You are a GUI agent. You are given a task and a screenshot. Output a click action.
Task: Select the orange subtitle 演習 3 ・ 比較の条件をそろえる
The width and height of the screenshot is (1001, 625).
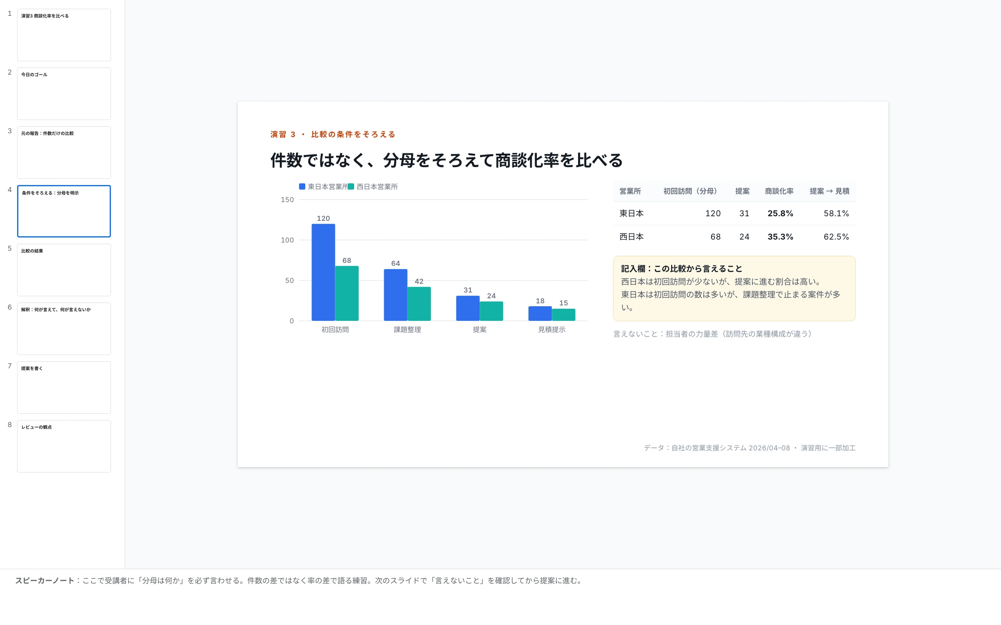tap(333, 134)
